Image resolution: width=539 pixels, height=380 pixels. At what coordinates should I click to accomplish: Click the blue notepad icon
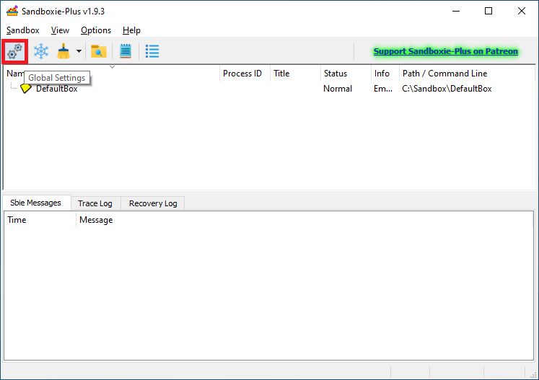point(126,51)
